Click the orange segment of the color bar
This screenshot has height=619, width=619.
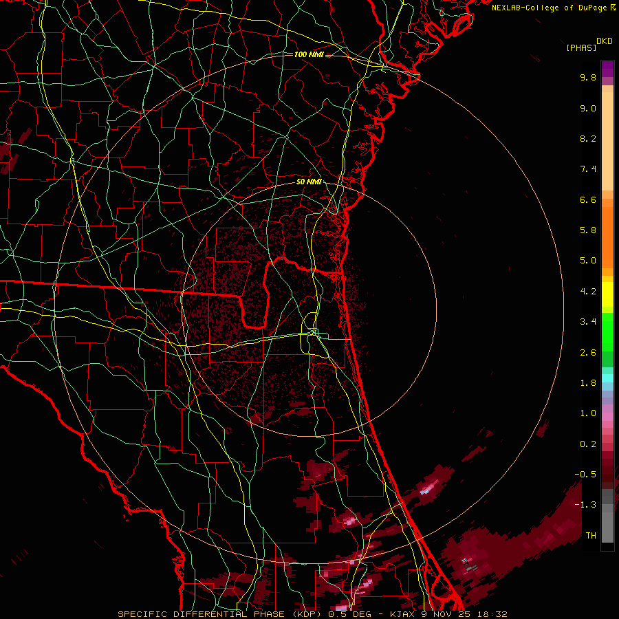coord(607,237)
